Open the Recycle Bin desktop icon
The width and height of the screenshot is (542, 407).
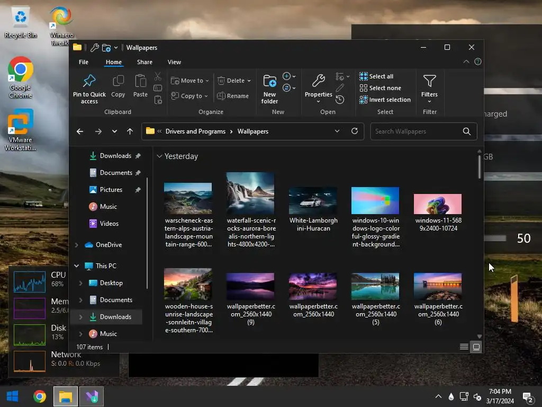click(x=21, y=23)
